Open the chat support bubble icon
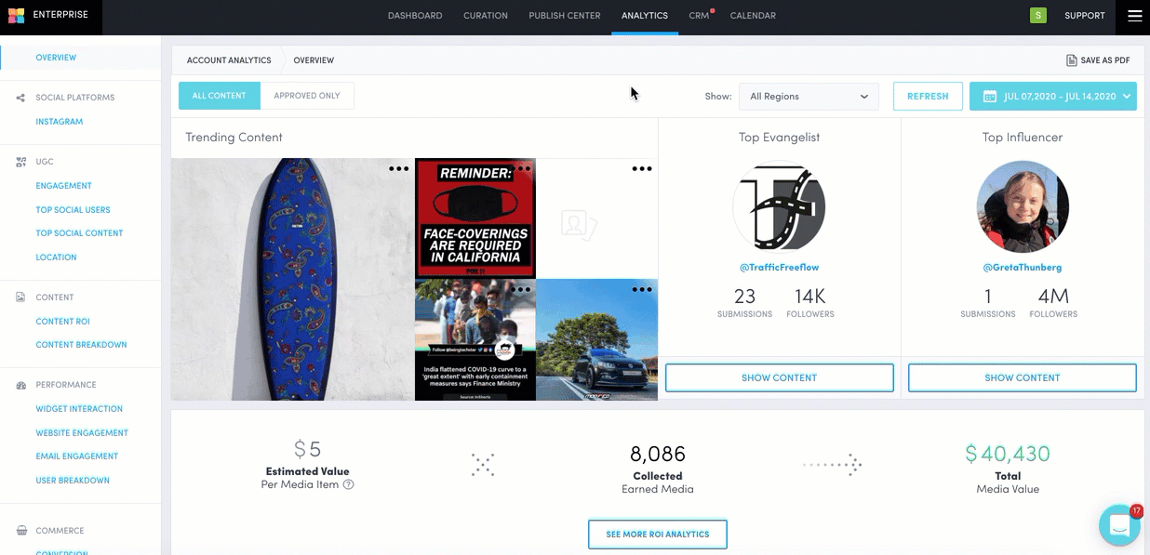 [x=1119, y=525]
